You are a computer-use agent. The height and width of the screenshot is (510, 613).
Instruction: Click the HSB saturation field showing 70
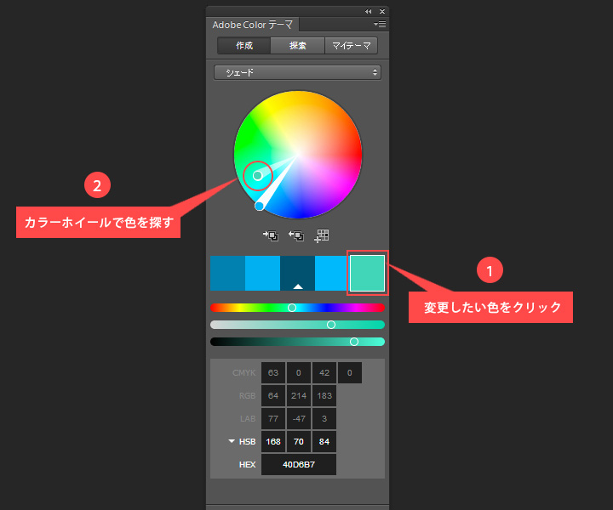(x=299, y=442)
